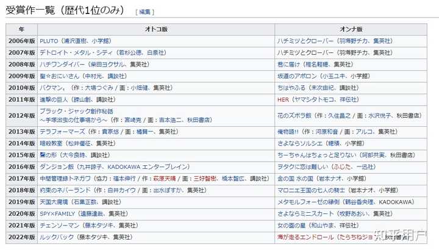Open the red HER link
Viewport: 439px width, 250px height.
pos(283,99)
